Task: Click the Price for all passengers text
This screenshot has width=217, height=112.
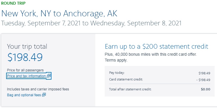Action: pos(25,70)
